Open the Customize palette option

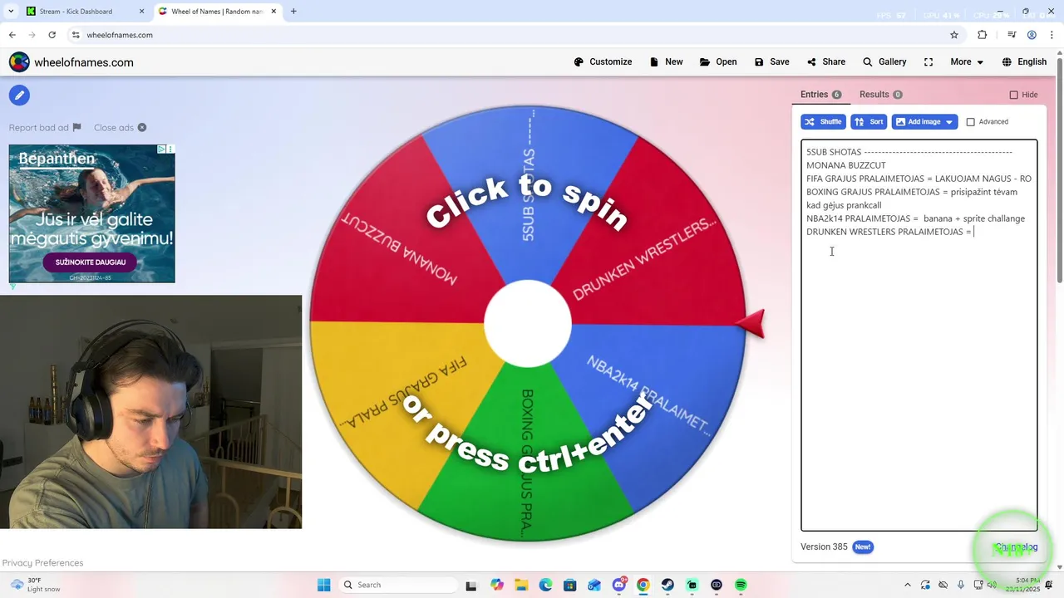tap(603, 62)
